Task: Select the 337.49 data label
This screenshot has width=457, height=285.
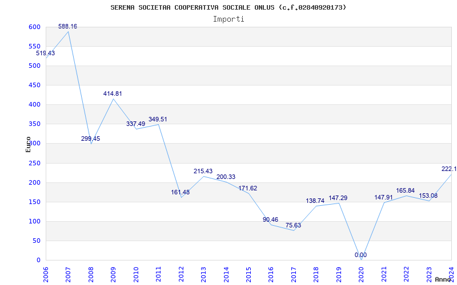Action: coord(135,124)
